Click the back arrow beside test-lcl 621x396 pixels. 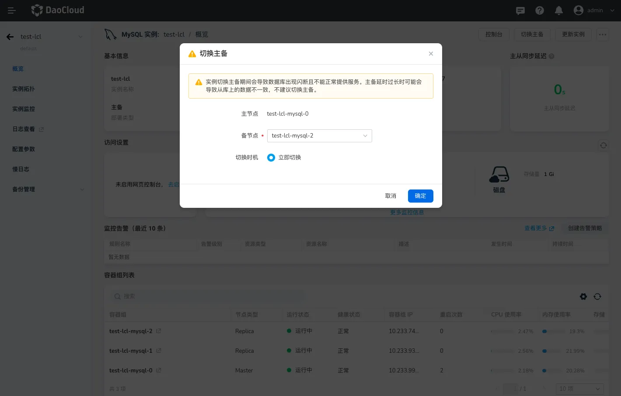10,37
